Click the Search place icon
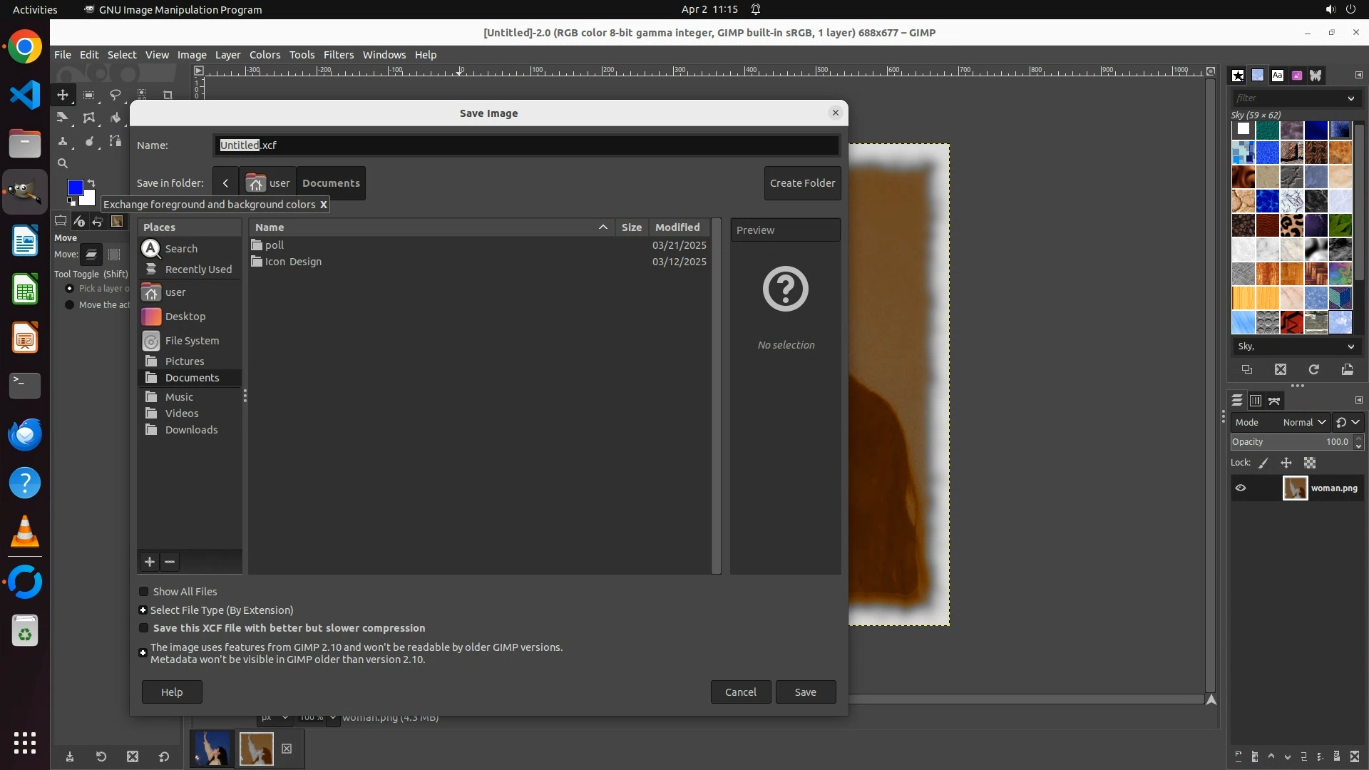Viewport: 1369px width, 770px height. (151, 248)
